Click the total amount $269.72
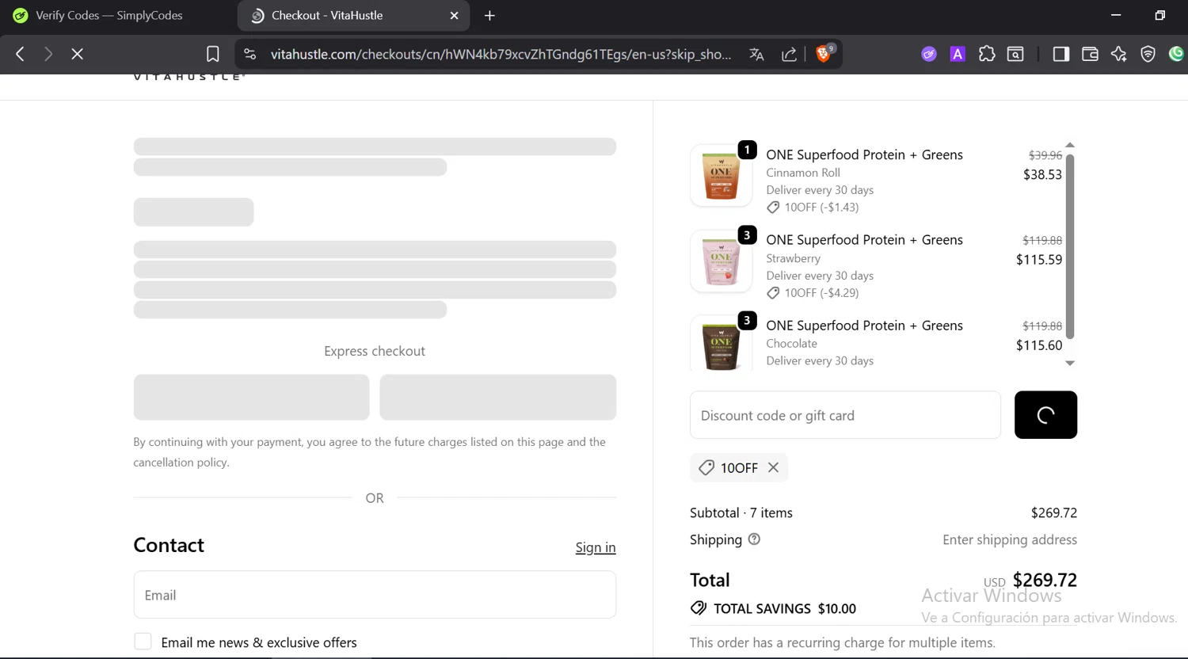Viewport: 1188px width, 659px height. point(1045,580)
